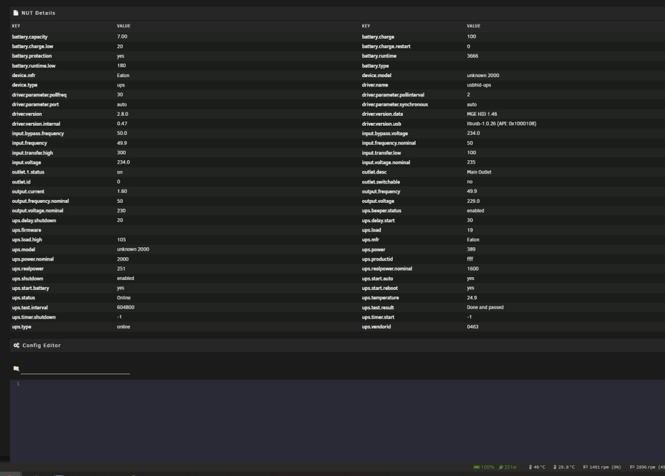Click the driver.version.internal value 0.47
665x476 pixels.
click(x=122, y=124)
